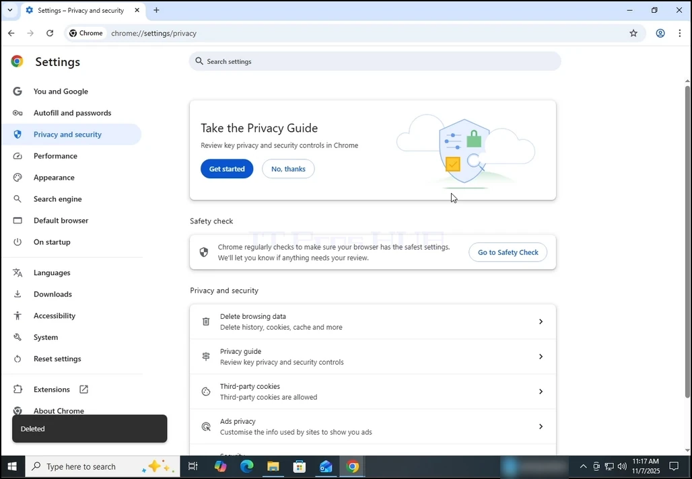The image size is (692, 479).
Task: Open System settings
Action: [46, 338]
